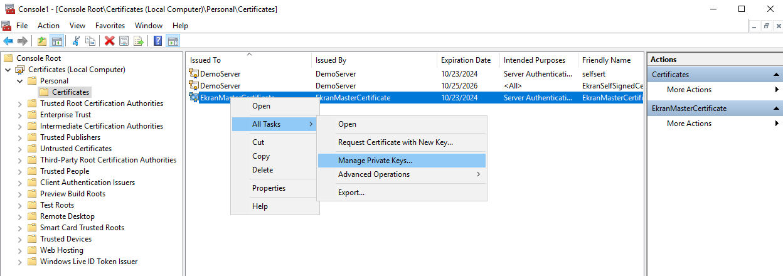
Task: Expand the Web Hosting tree node
Action: (x=20, y=250)
